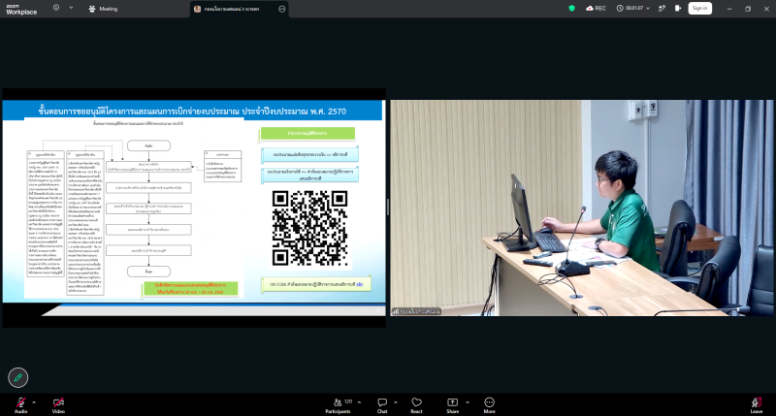This screenshot has width=776, height=416.
Task: Select the shared screen tab
Action: [232, 9]
